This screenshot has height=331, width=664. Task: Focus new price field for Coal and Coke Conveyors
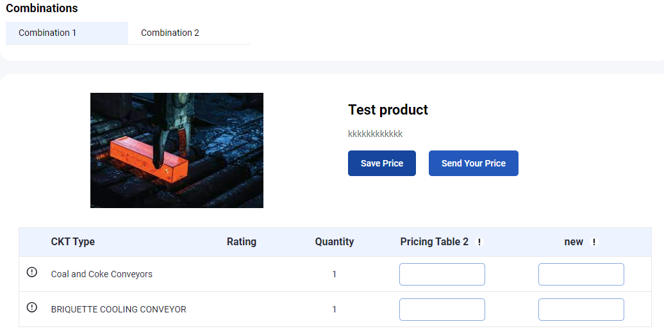click(581, 274)
